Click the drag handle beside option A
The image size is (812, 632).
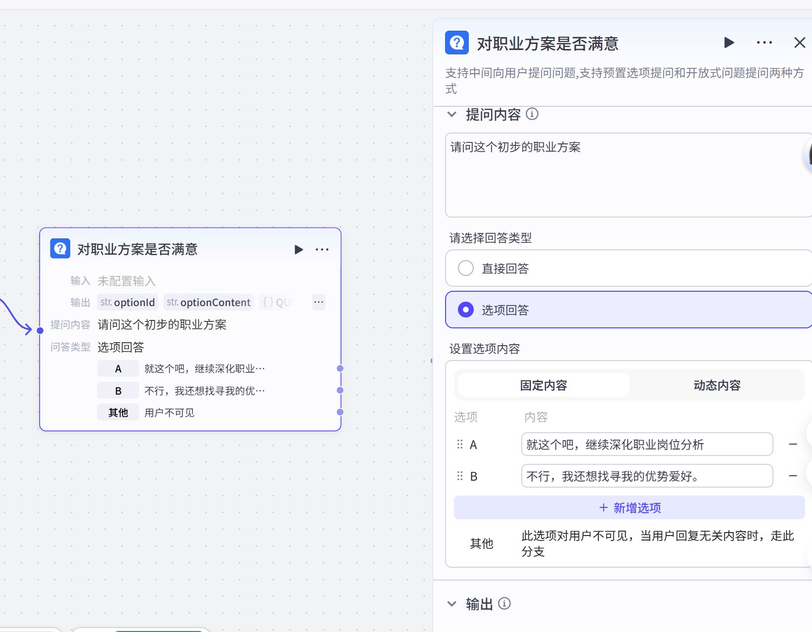(459, 444)
